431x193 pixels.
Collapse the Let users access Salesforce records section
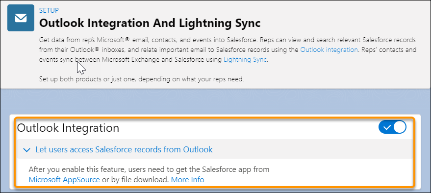click(26, 150)
